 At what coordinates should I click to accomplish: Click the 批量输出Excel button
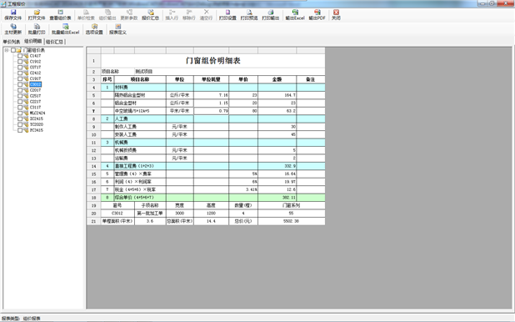[65, 29]
